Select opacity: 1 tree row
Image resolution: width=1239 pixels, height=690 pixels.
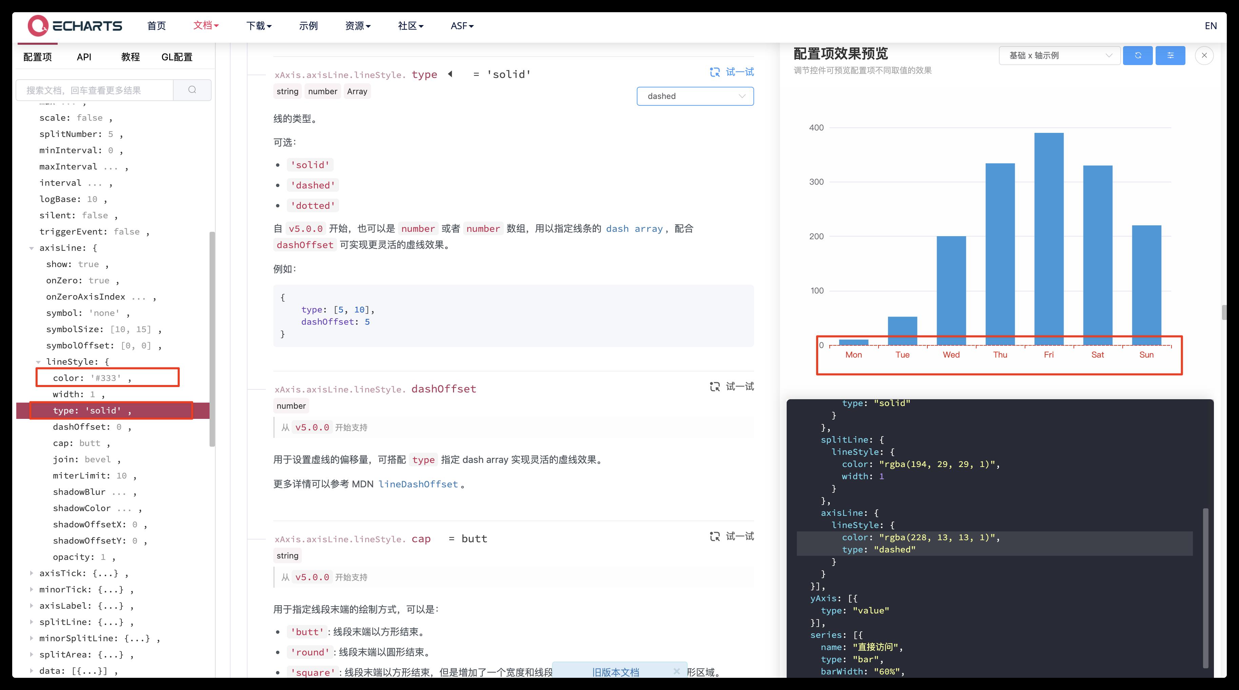[x=84, y=557]
